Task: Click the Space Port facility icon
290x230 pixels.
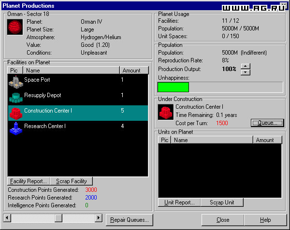Action: coord(16,82)
